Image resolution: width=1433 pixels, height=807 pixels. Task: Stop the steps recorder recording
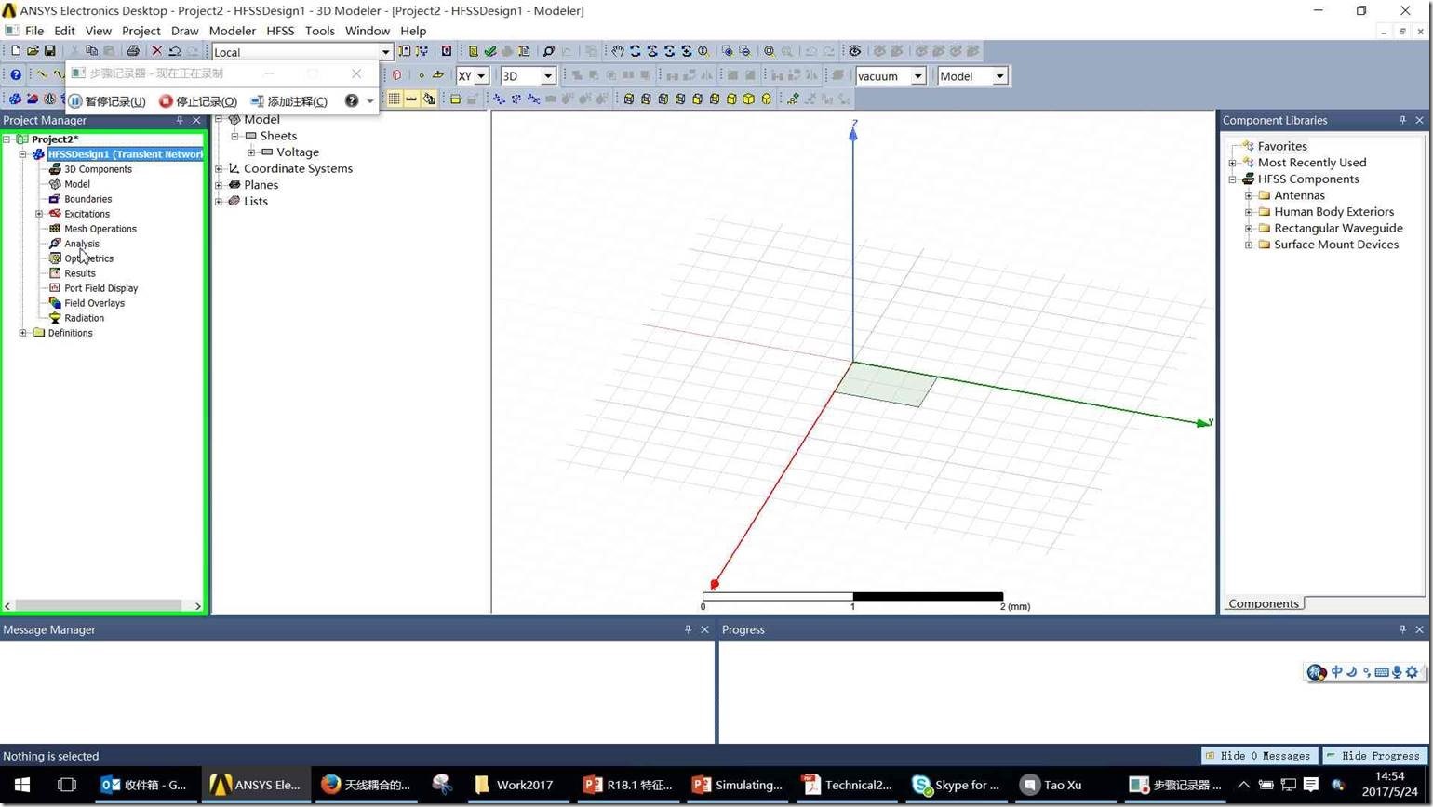point(198,101)
